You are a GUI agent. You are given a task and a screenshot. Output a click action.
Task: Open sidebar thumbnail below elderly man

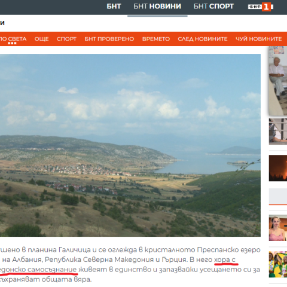pos(278,132)
